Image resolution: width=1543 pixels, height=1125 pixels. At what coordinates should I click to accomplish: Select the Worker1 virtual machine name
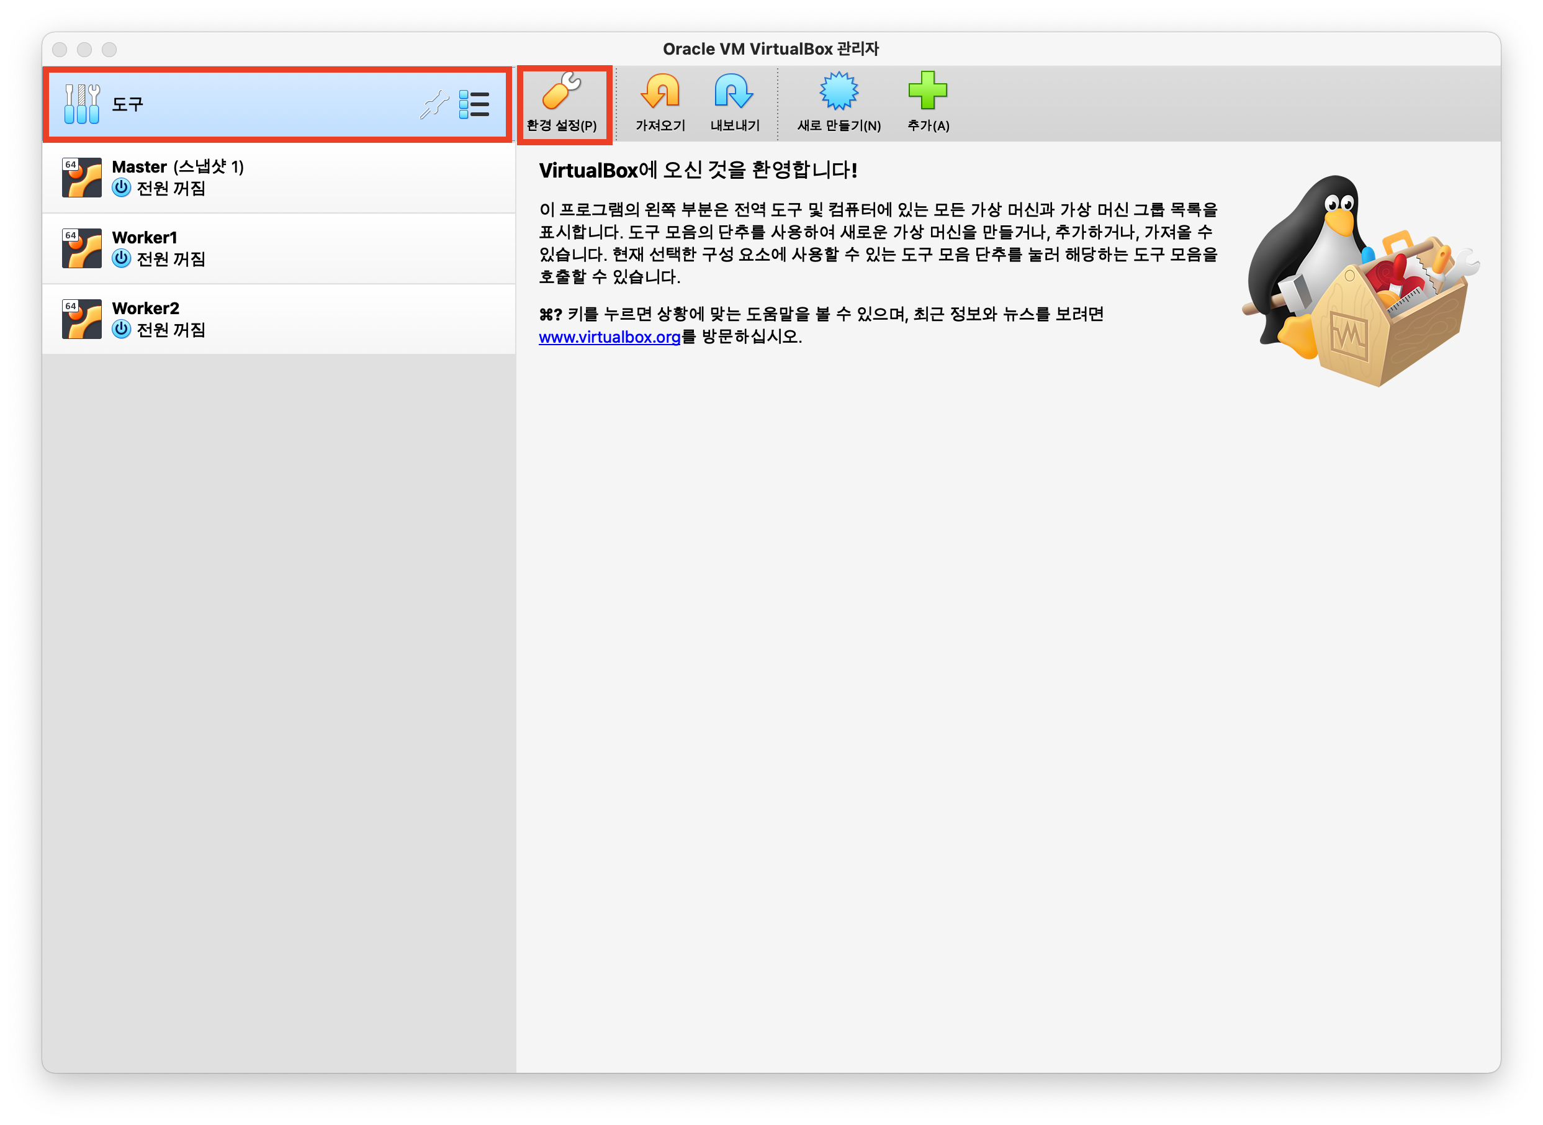point(144,238)
